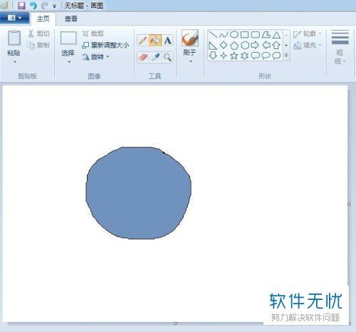356x332 pixels.
Task: Choose the Rounded rectangle shape
Action: tap(255, 35)
